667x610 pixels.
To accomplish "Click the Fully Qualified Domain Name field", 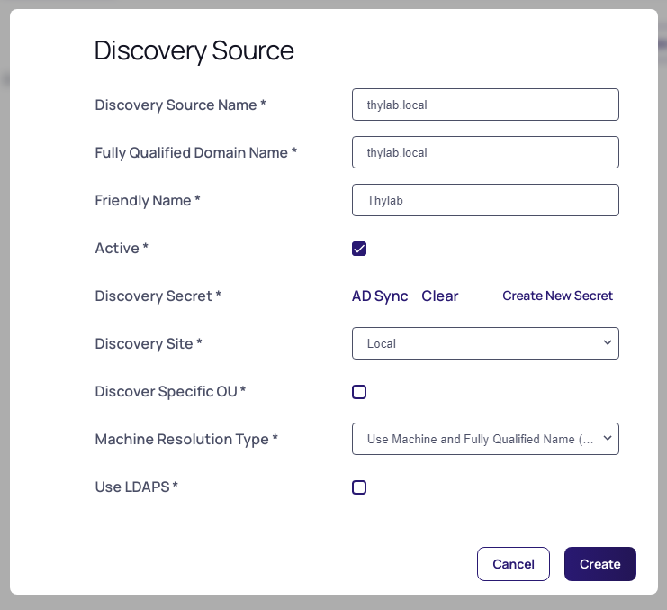I will 485,152.
